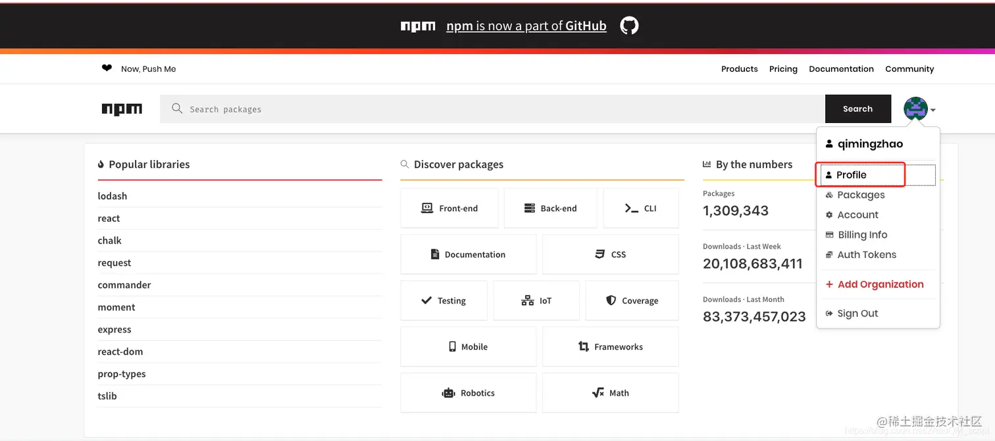Open the prop-types library link

point(122,374)
